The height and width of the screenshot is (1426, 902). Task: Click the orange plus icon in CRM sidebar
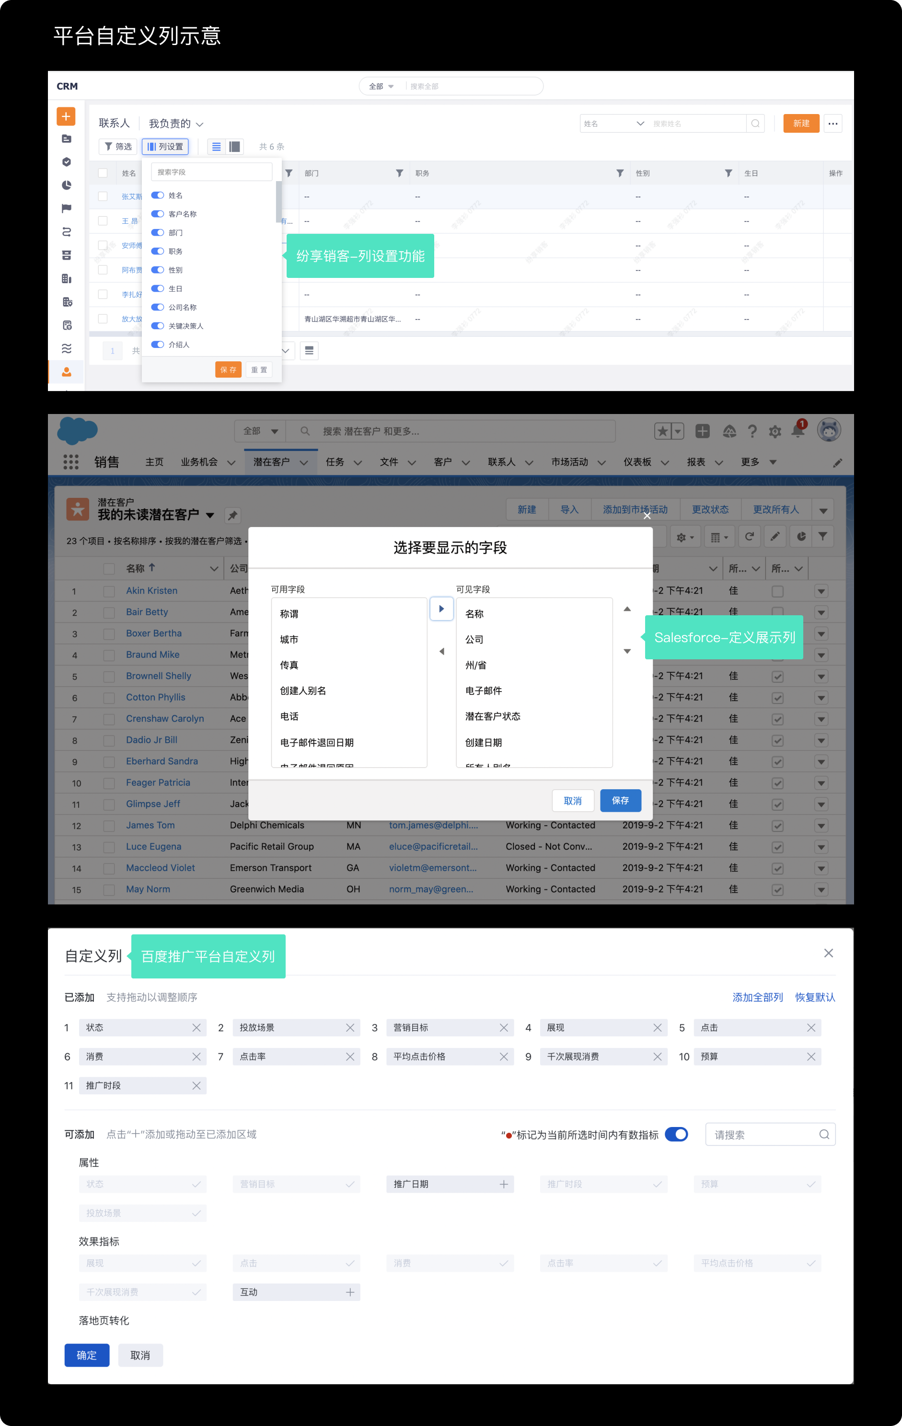(66, 116)
